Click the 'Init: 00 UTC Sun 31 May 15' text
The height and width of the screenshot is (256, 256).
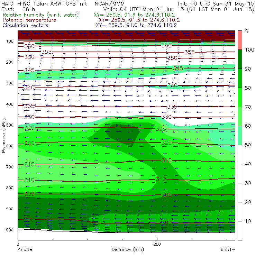216,3
